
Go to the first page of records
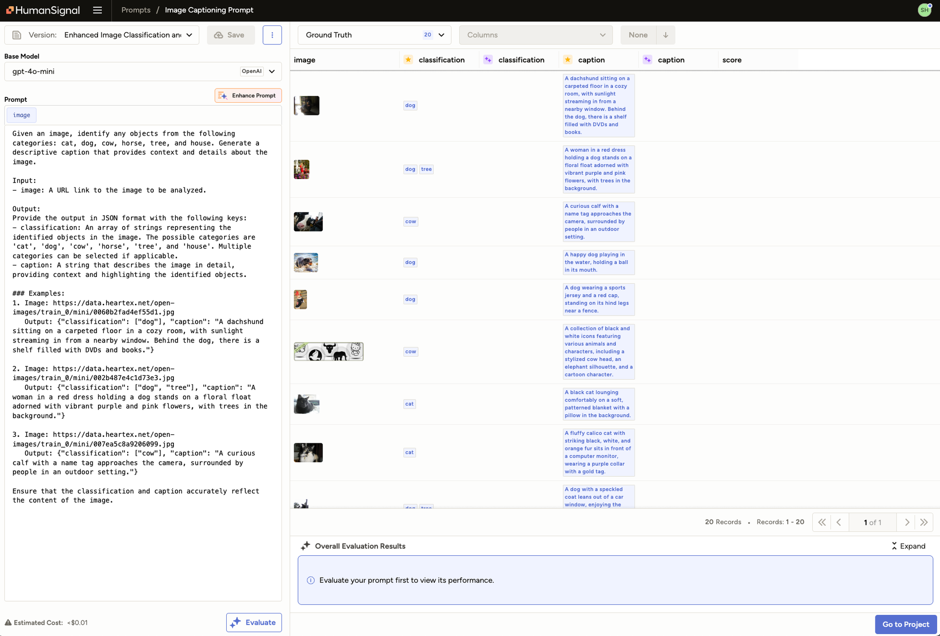822,522
